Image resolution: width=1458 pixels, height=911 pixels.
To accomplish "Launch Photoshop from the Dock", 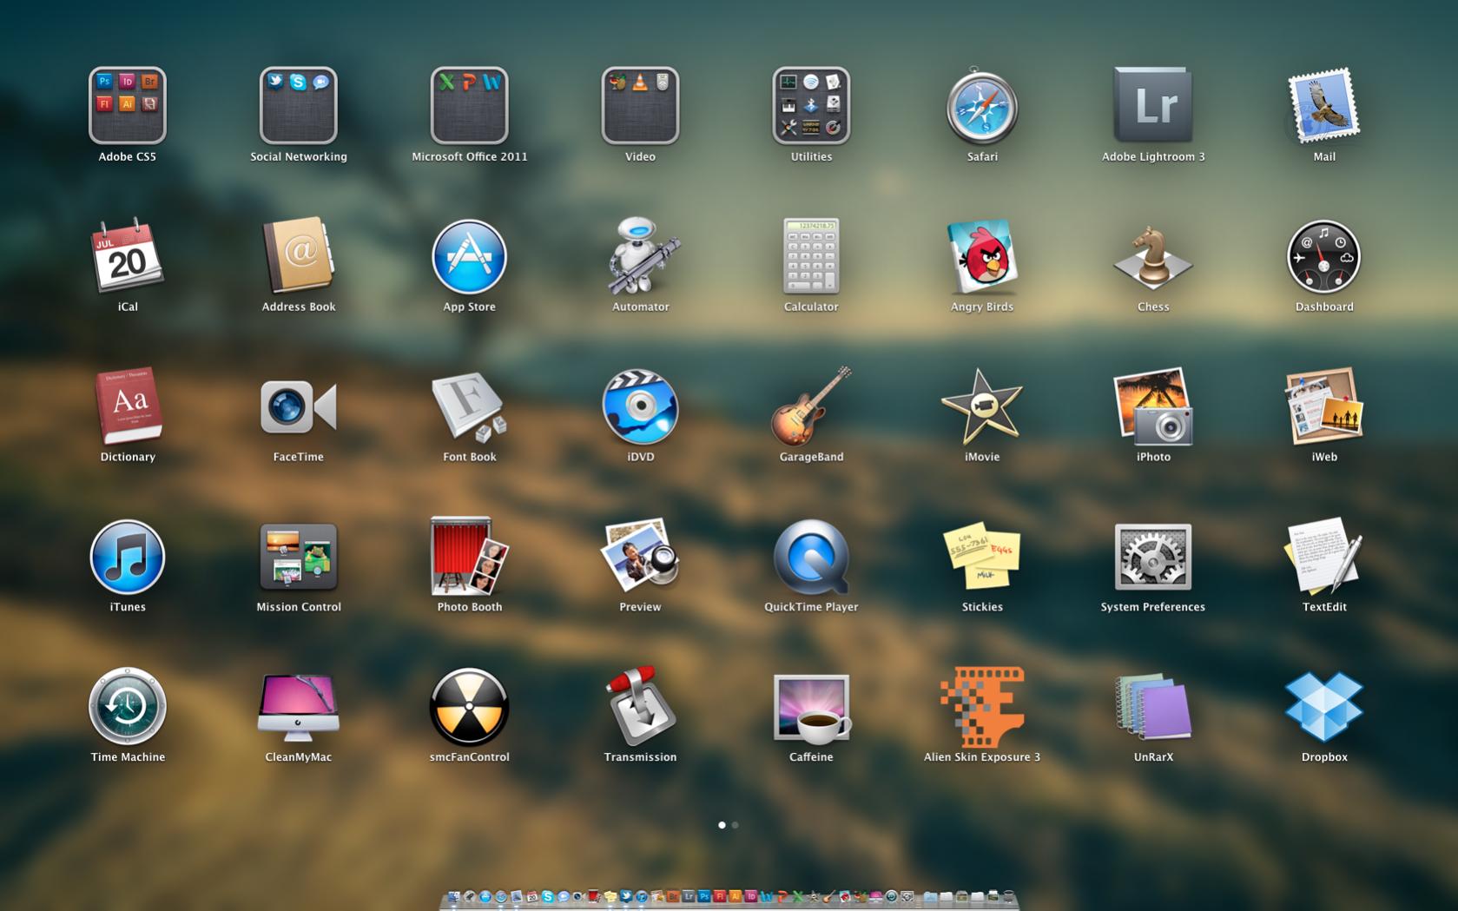I will [703, 896].
